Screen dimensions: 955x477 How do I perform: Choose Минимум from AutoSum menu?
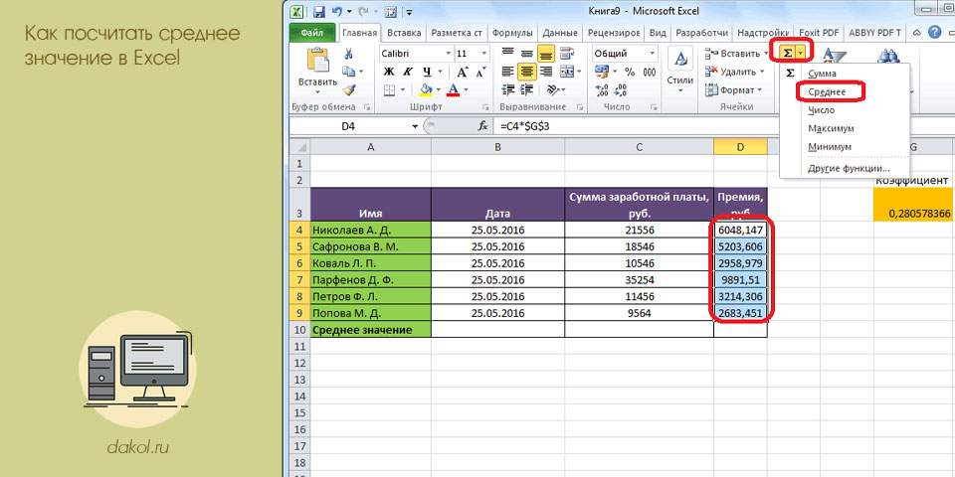pyautogui.click(x=830, y=147)
